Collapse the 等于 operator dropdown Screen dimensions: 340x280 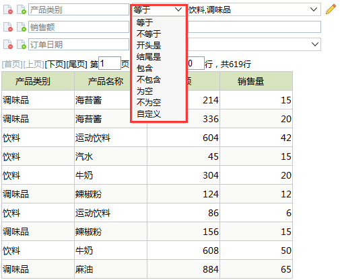click(x=178, y=9)
